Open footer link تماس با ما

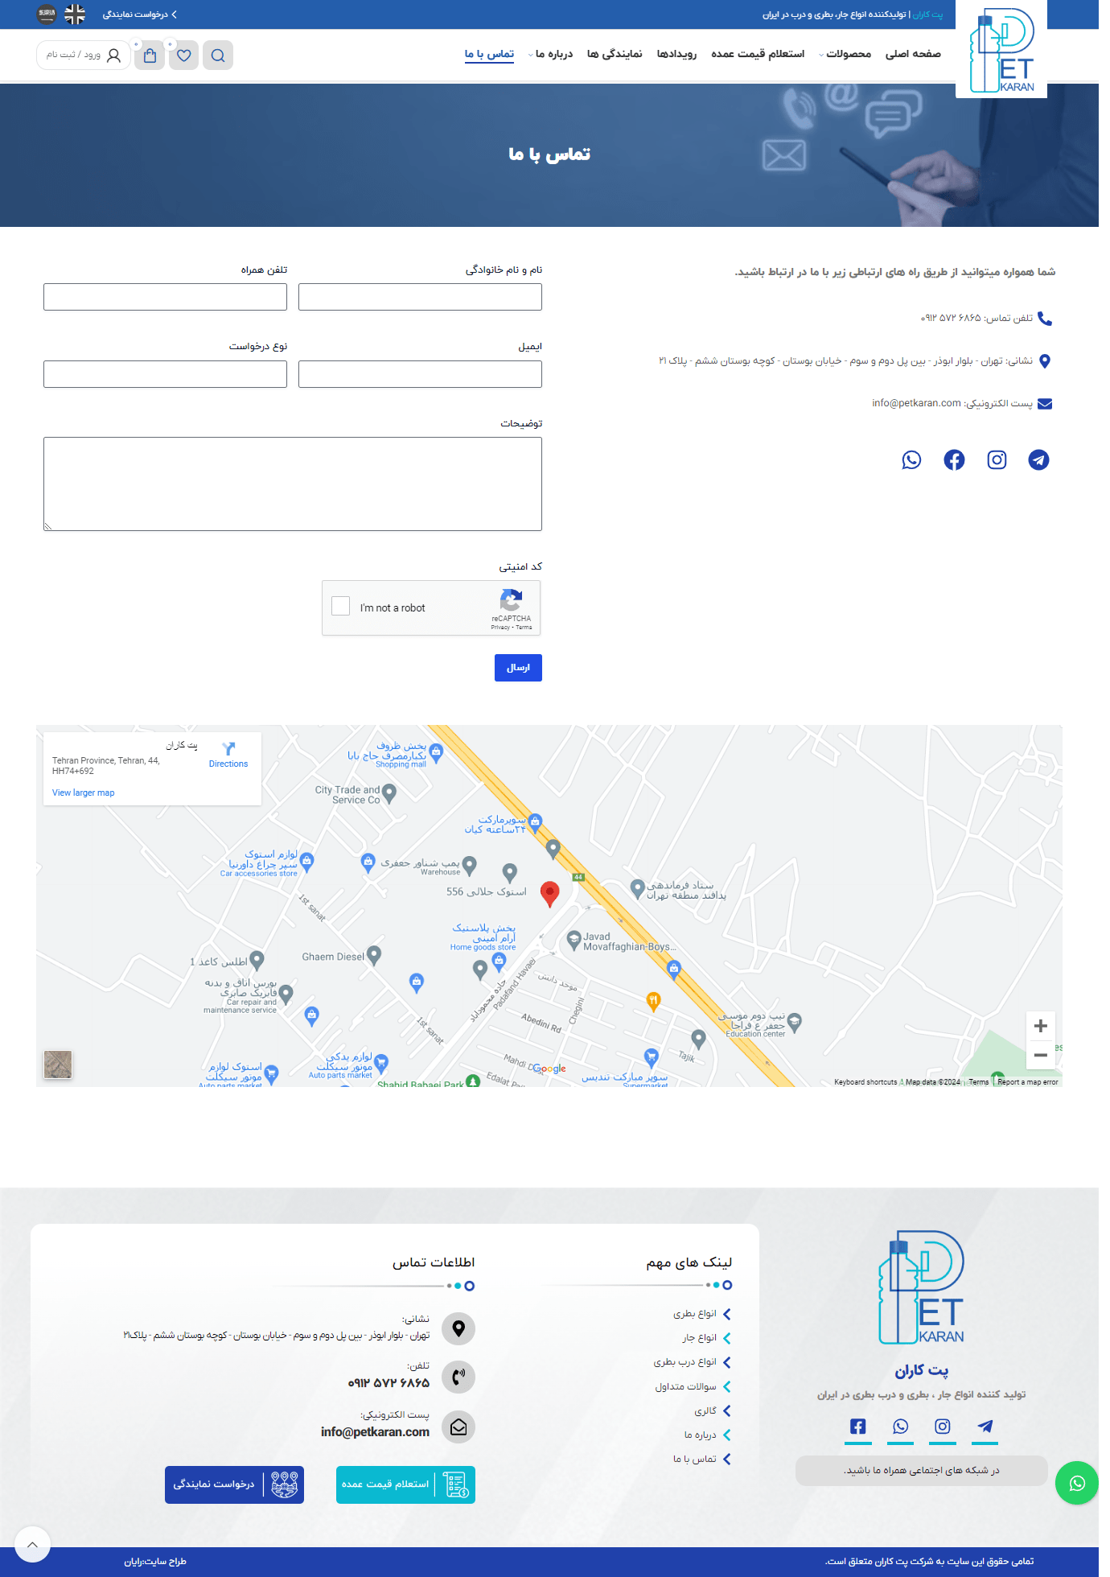695,1459
